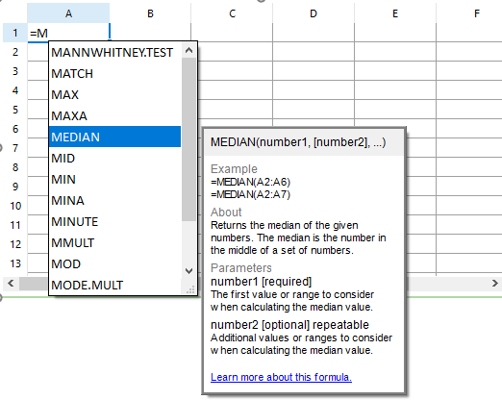Select column F header
The image size is (502, 400).
(x=469, y=13)
